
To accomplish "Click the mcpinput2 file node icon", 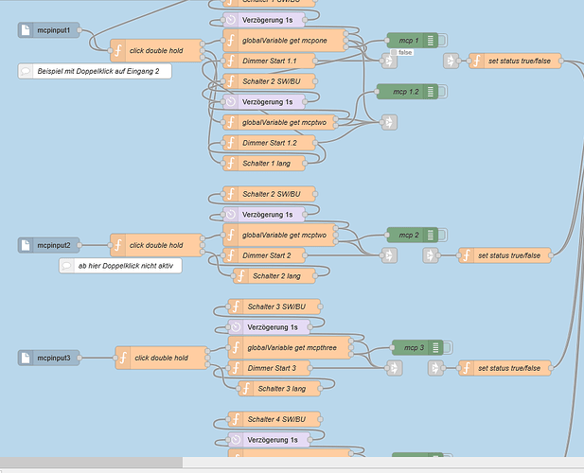I will (26, 245).
